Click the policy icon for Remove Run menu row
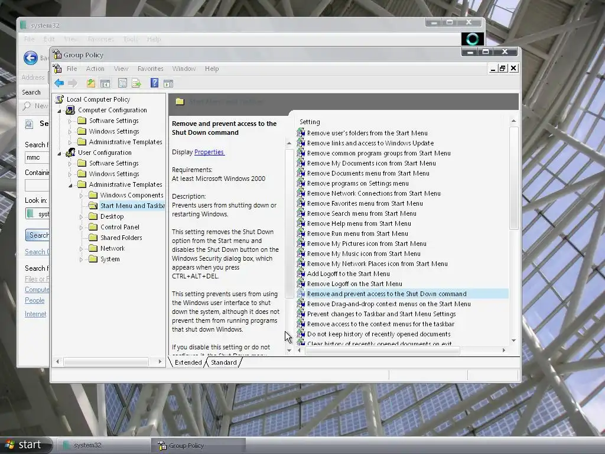Viewport: 605px width, 454px height. [x=301, y=233]
